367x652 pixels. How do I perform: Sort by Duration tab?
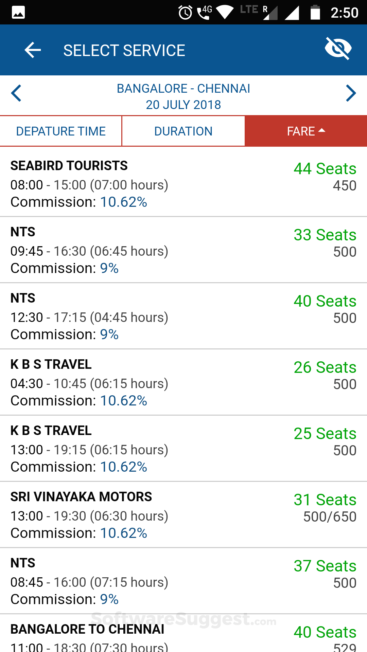[183, 131]
